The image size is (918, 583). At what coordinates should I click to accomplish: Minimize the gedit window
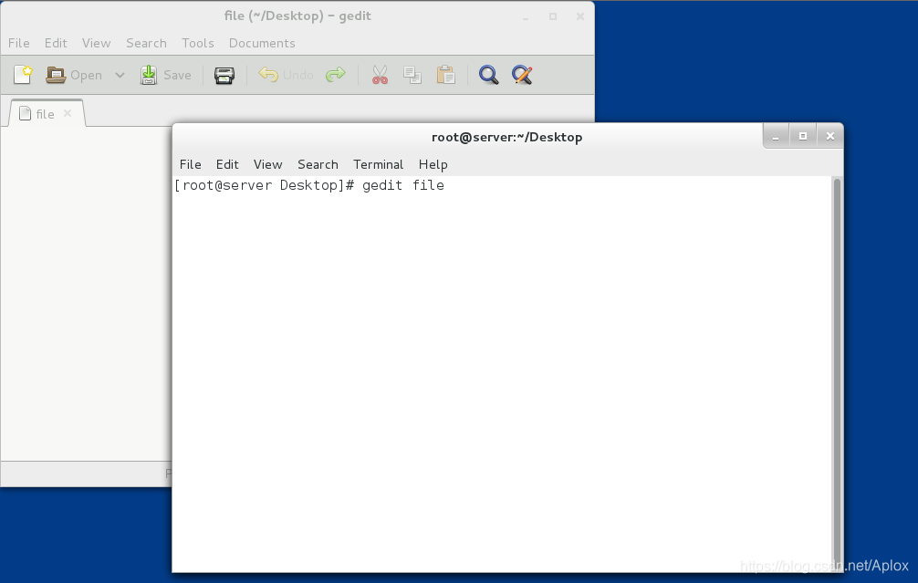(526, 16)
